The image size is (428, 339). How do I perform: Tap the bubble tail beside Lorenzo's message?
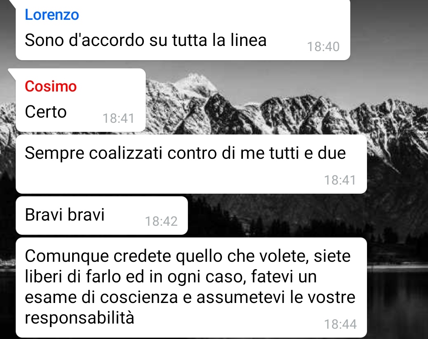coord(12,3)
